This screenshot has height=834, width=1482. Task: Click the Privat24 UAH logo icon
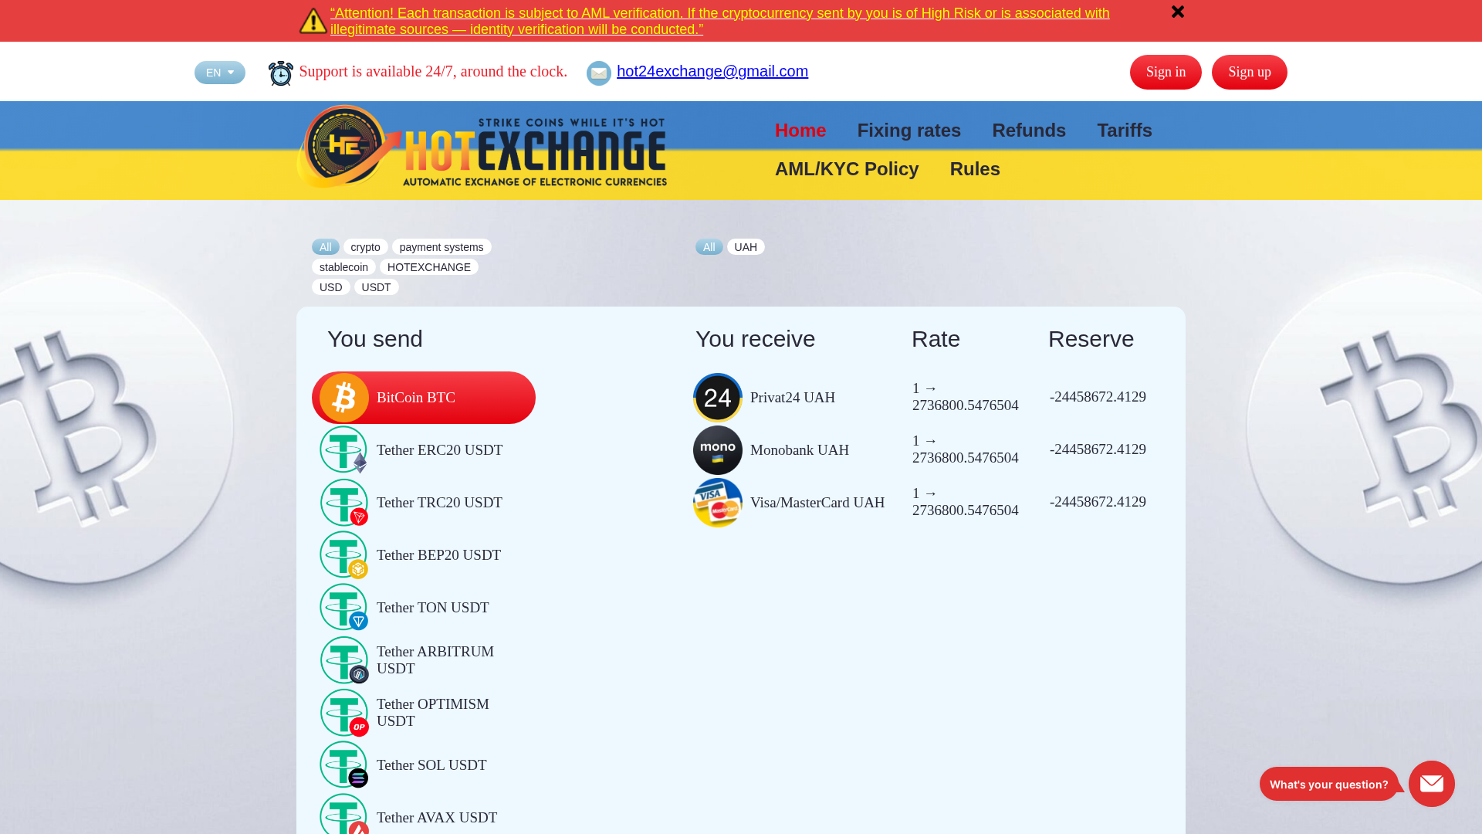point(718,398)
